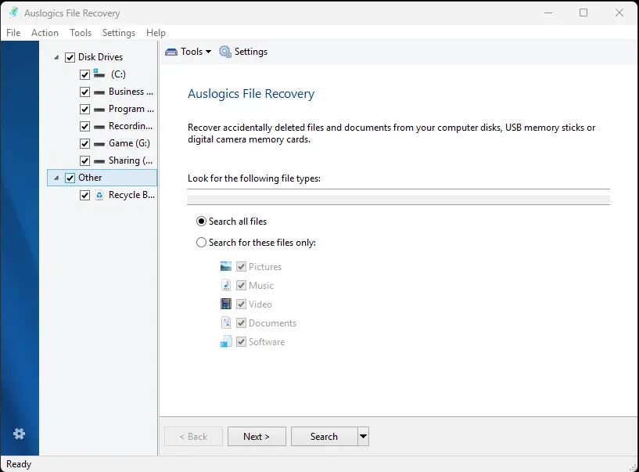Open the Help menu

(x=156, y=33)
